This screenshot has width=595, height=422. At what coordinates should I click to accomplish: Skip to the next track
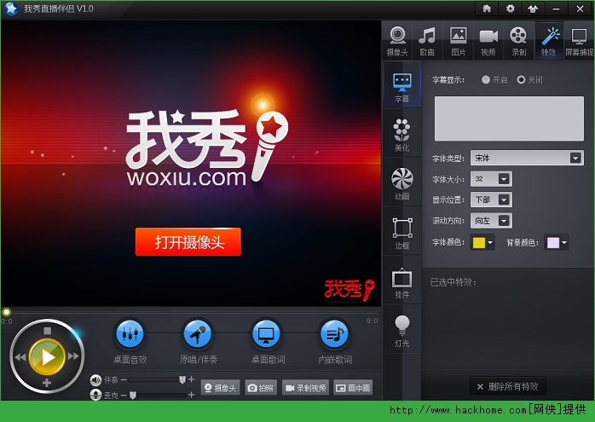point(73,356)
